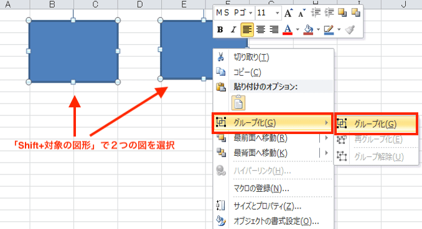Screen dimensions: 422x229
Task: Select グループ解除(U) in the submenu
Action: (376, 156)
